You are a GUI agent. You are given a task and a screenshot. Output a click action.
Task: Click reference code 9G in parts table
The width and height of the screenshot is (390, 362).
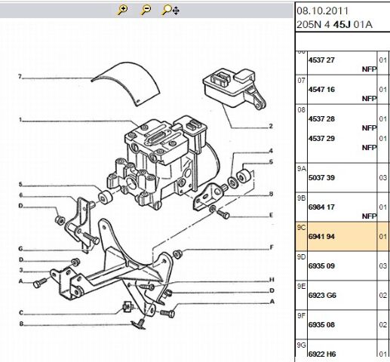[x=301, y=345]
